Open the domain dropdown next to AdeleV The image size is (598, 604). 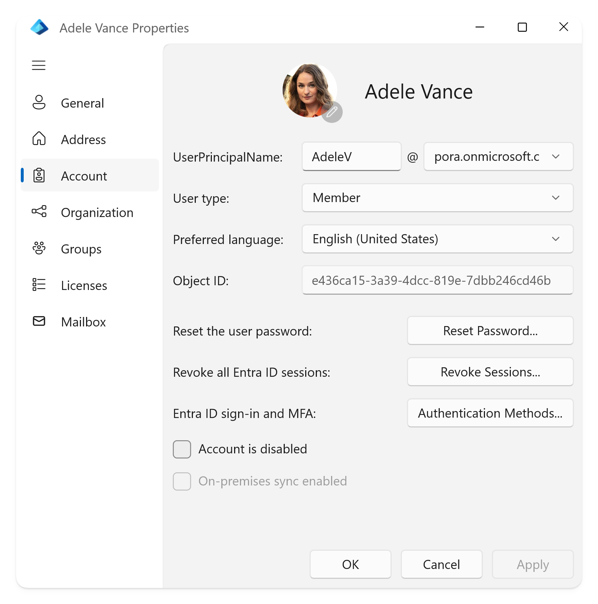click(556, 156)
